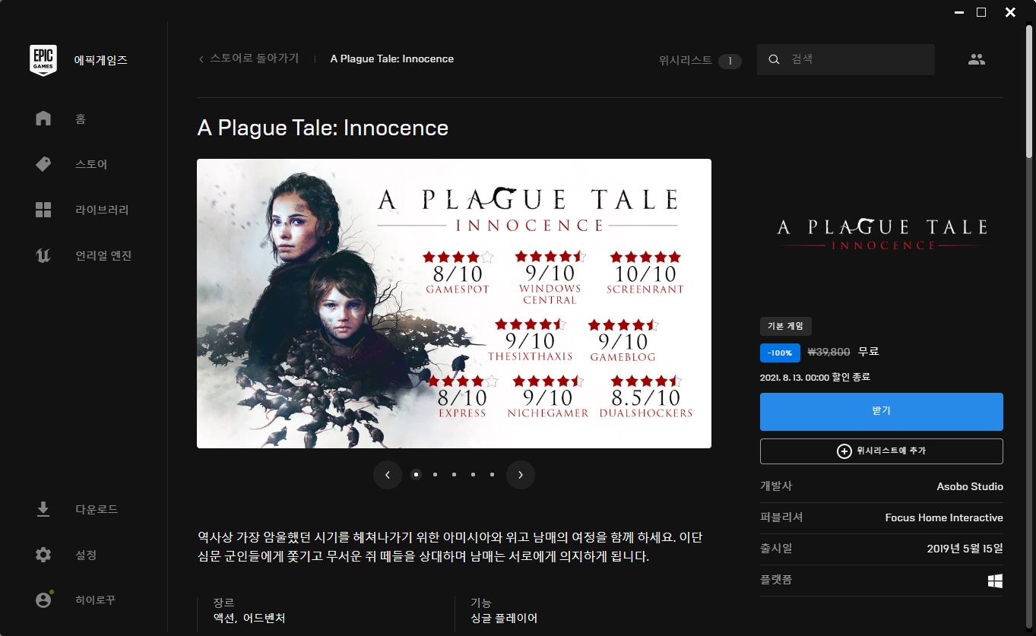1036x636 pixels.
Task: Select the second carousel dot
Action: (435, 474)
